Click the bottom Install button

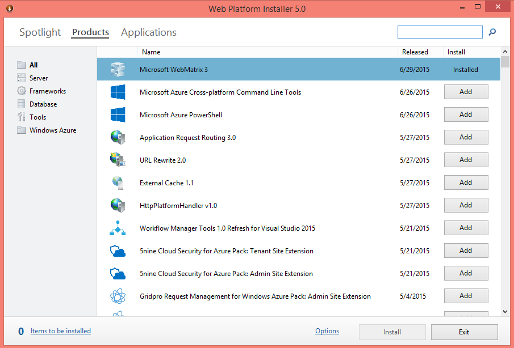[392, 332]
